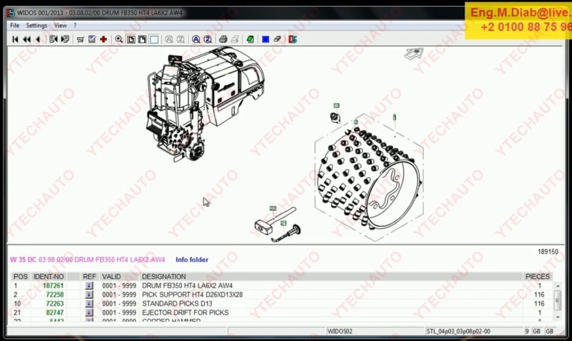Print using the dark printer icon

tap(223, 39)
